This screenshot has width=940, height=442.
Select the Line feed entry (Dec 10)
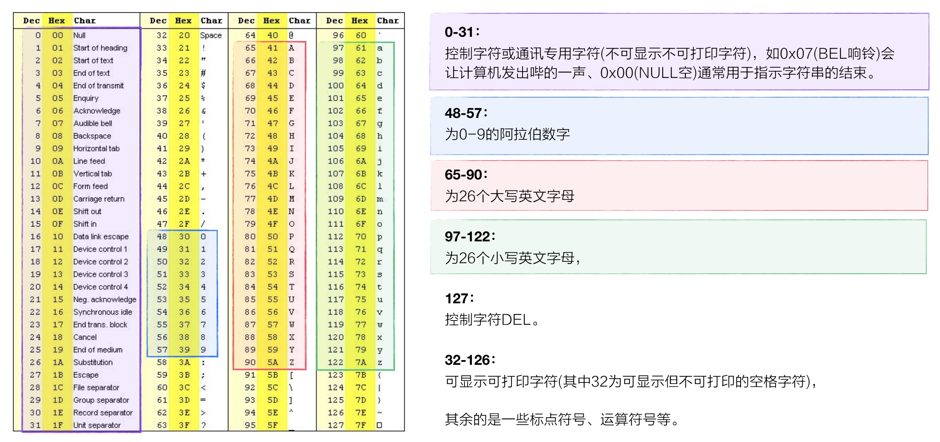(89, 161)
